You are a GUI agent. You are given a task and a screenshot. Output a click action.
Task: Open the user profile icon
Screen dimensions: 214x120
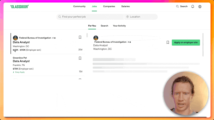tap(200, 6)
